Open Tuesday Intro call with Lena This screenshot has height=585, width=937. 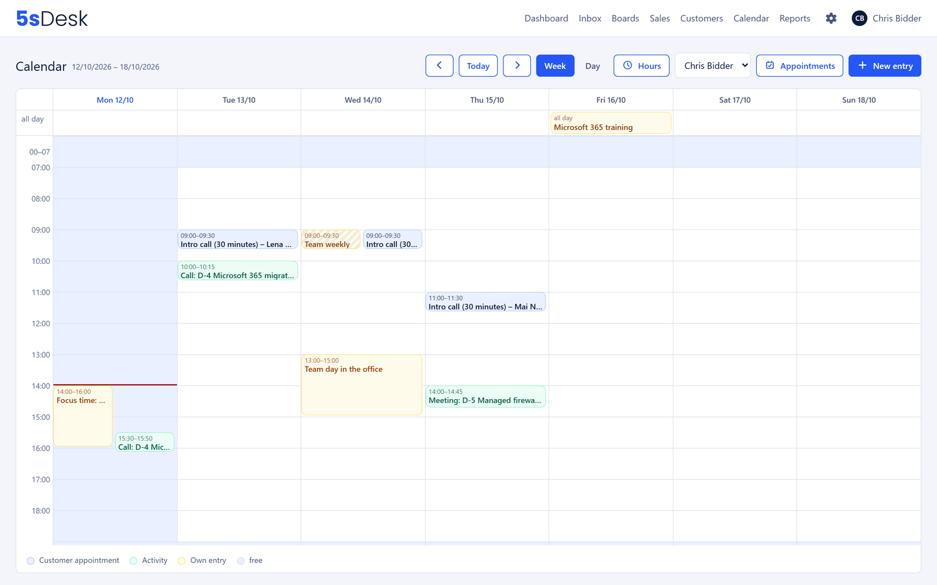[x=238, y=240]
